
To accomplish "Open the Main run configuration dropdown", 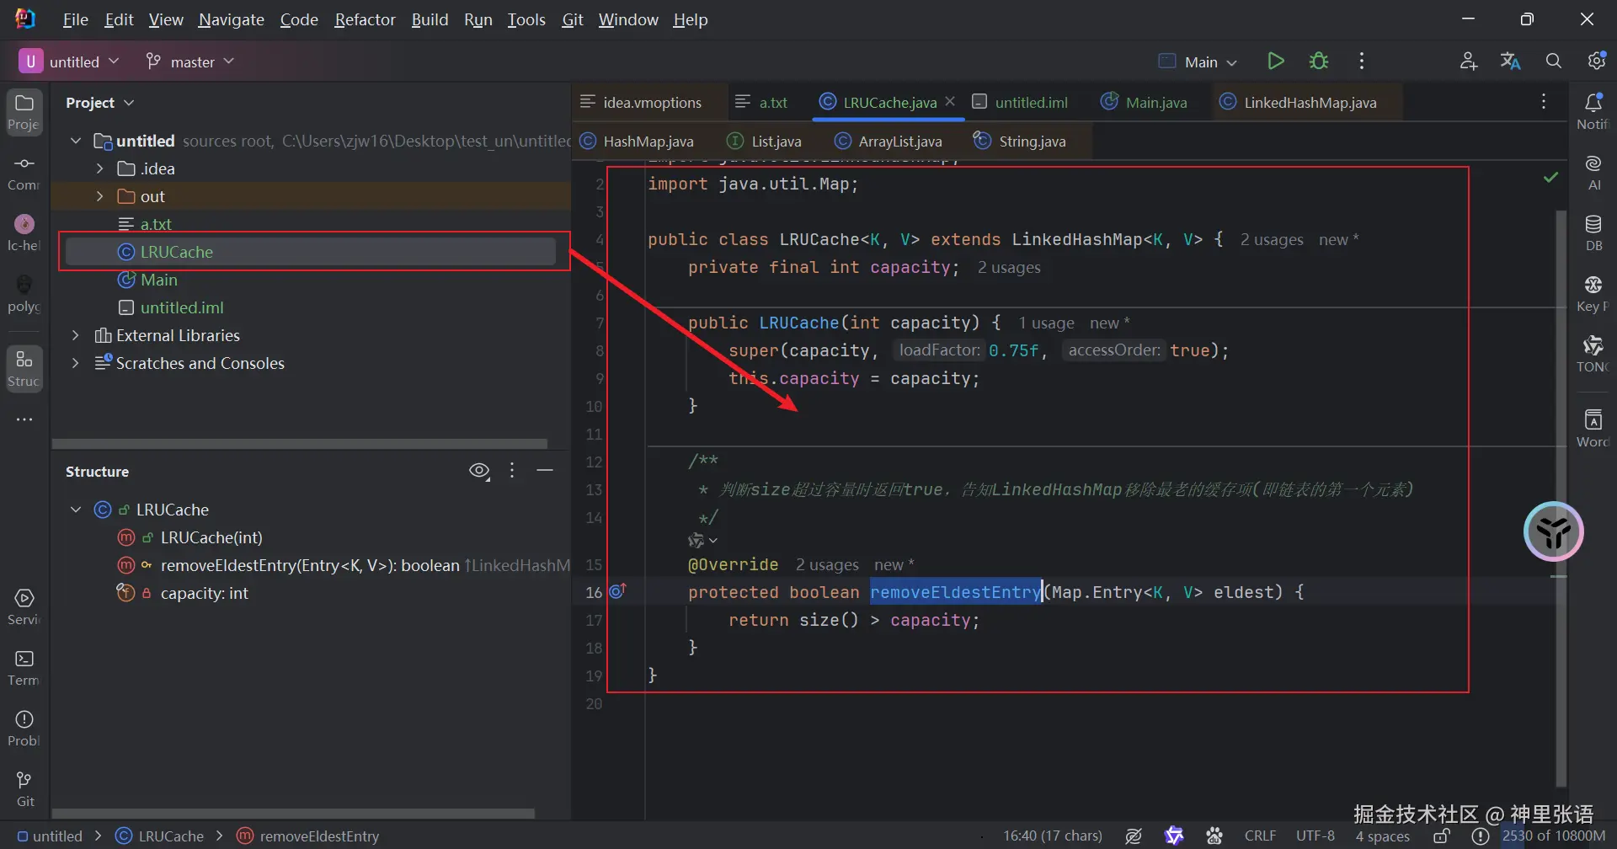I will [x=1199, y=61].
